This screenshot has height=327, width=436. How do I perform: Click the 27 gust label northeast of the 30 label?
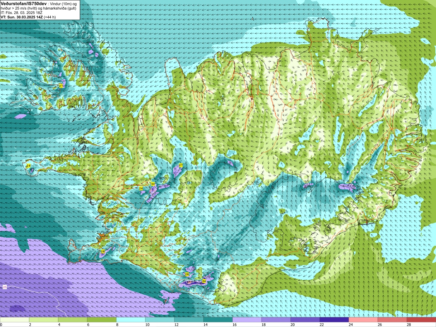(x=181, y=165)
